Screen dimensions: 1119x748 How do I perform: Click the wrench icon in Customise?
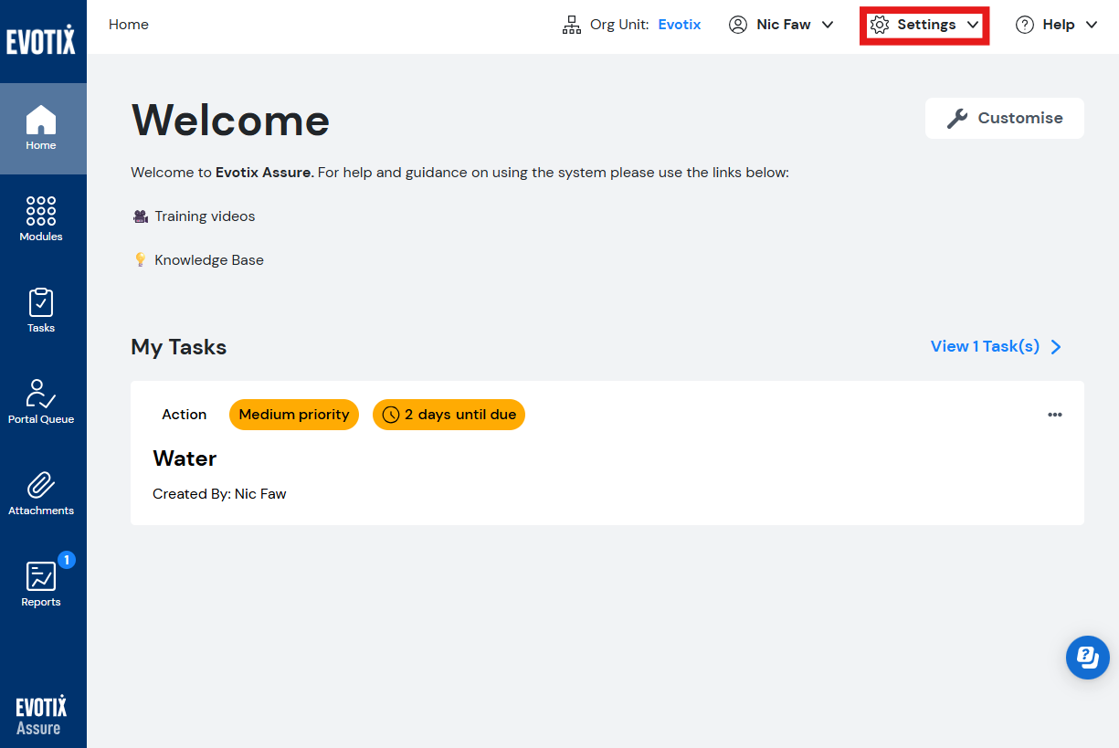click(x=956, y=118)
